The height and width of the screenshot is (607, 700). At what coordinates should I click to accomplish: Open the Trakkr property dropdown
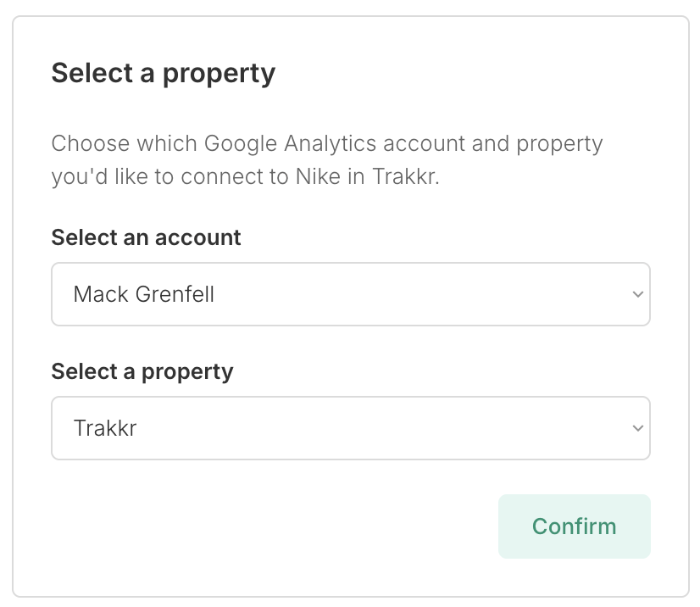[350, 428]
